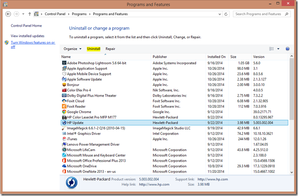Click the Microsoft Office Professional Plus icon
Image resolution: width=298 pixels, height=196 pixels.
pyautogui.click(x=64, y=161)
